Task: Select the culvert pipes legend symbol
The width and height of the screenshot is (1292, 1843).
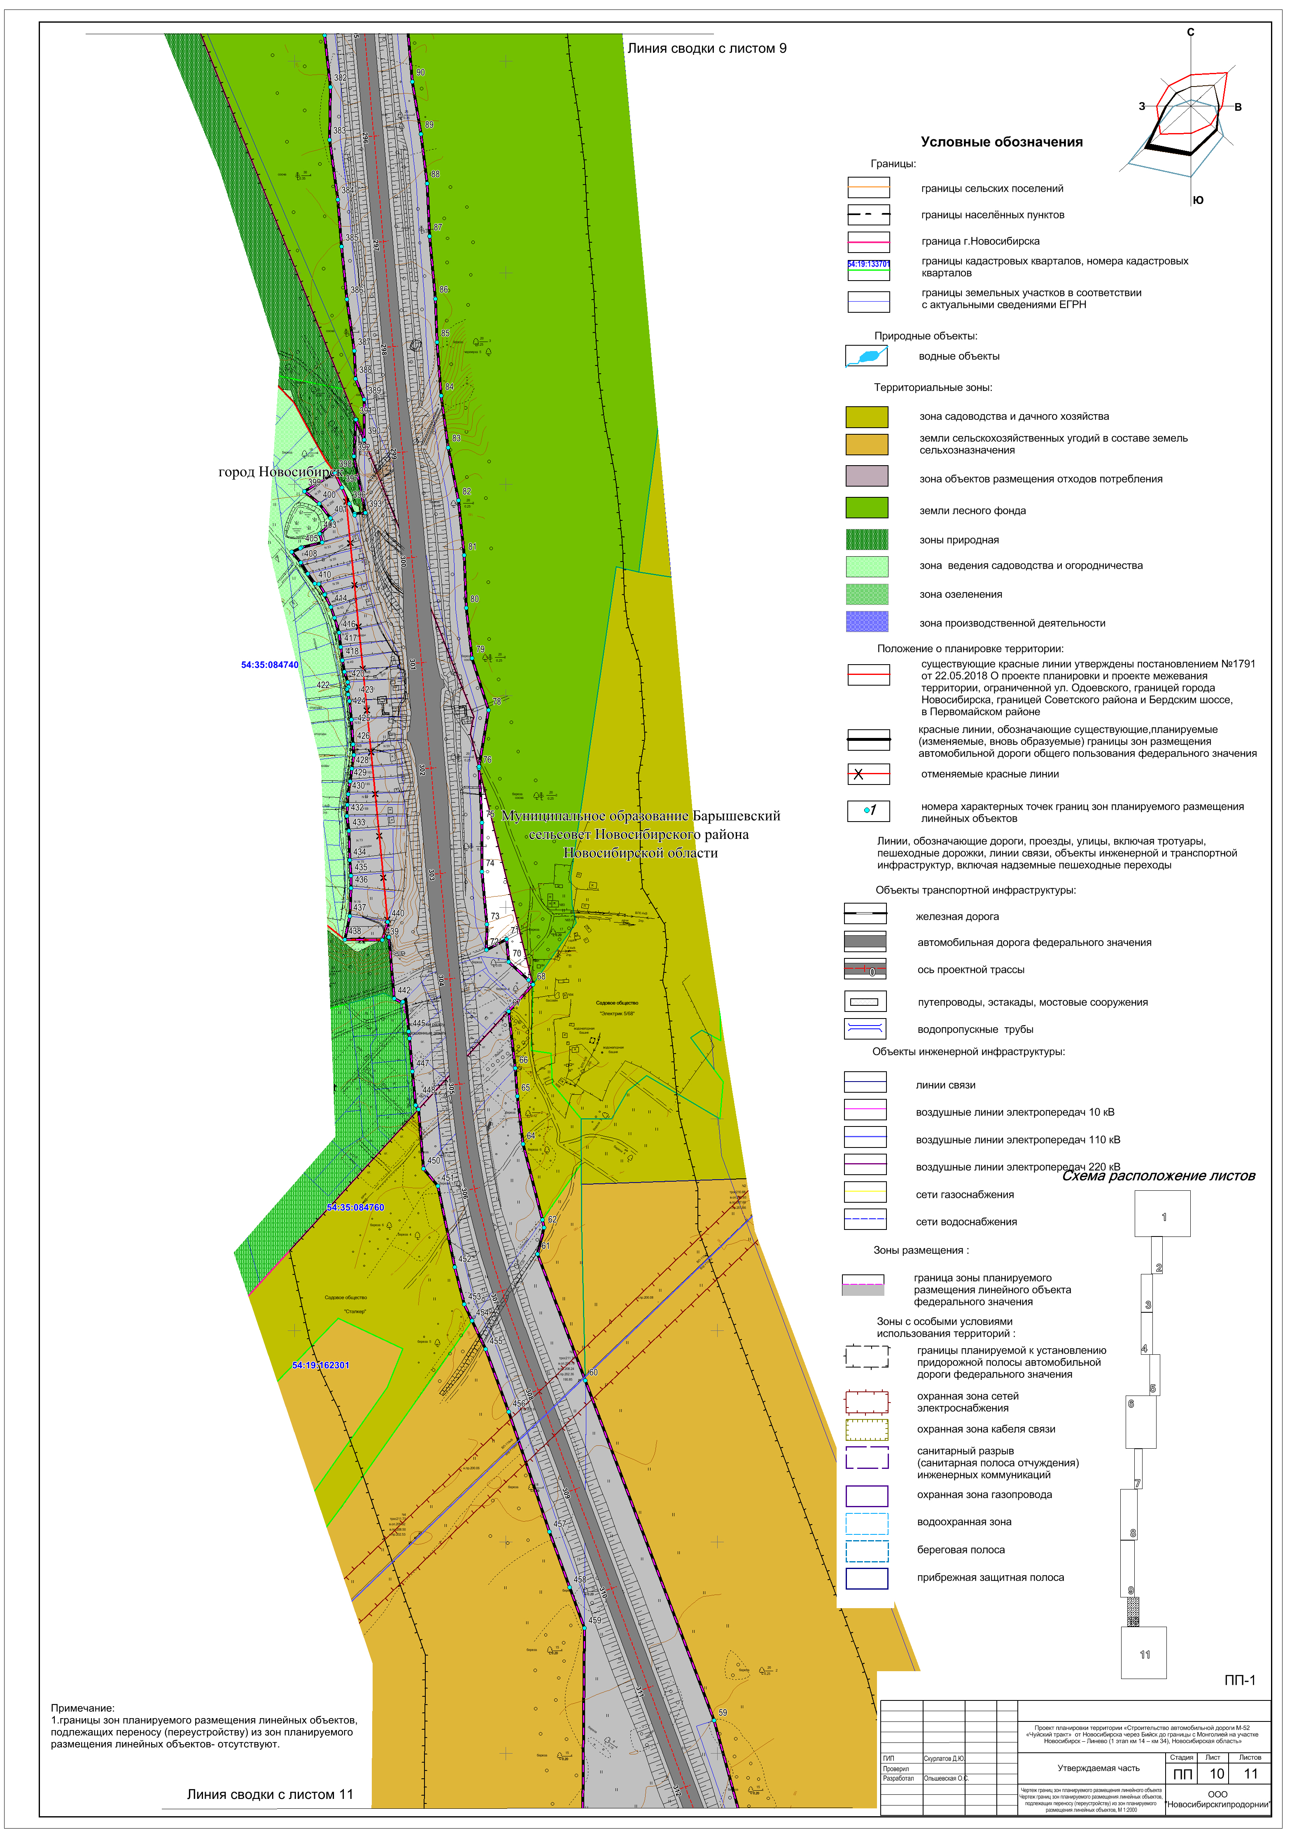Action: (865, 1028)
